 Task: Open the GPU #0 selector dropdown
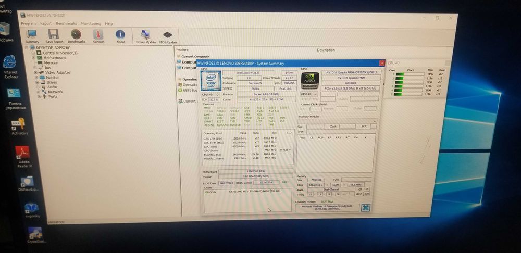click(309, 94)
